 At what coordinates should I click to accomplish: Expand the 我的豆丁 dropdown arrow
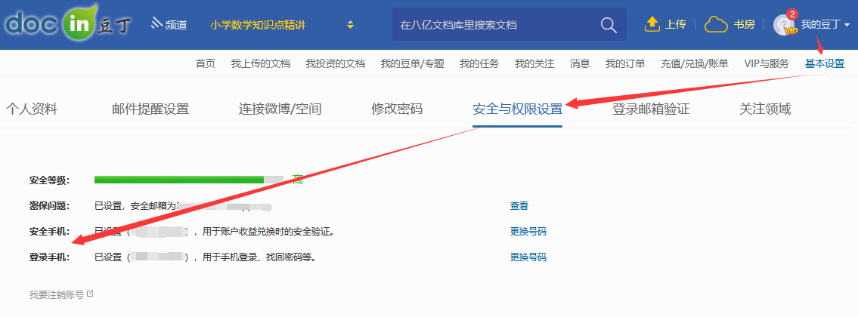coord(847,25)
